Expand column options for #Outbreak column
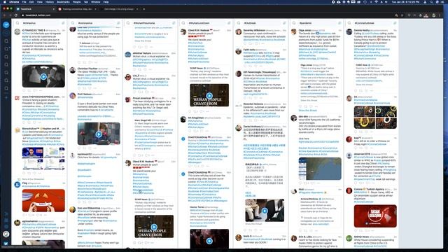This screenshot has width=448, height=252. (284, 23)
